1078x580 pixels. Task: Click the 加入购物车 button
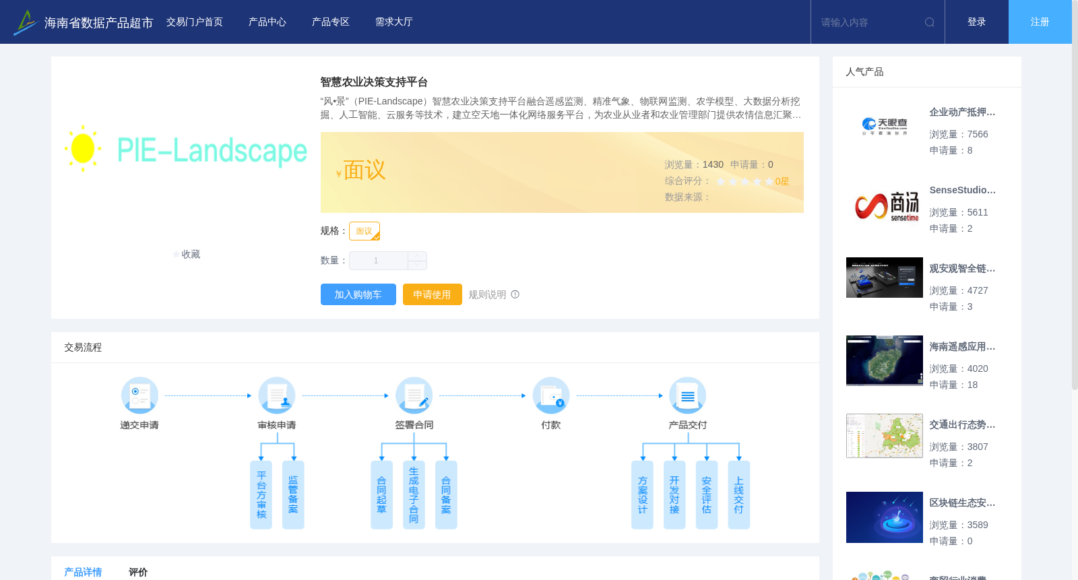(358, 294)
